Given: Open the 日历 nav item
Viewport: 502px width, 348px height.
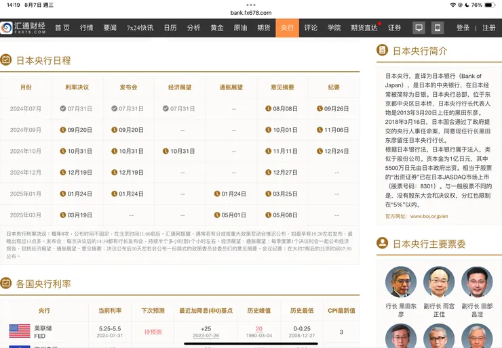Looking at the screenshot, I should (170, 28).
